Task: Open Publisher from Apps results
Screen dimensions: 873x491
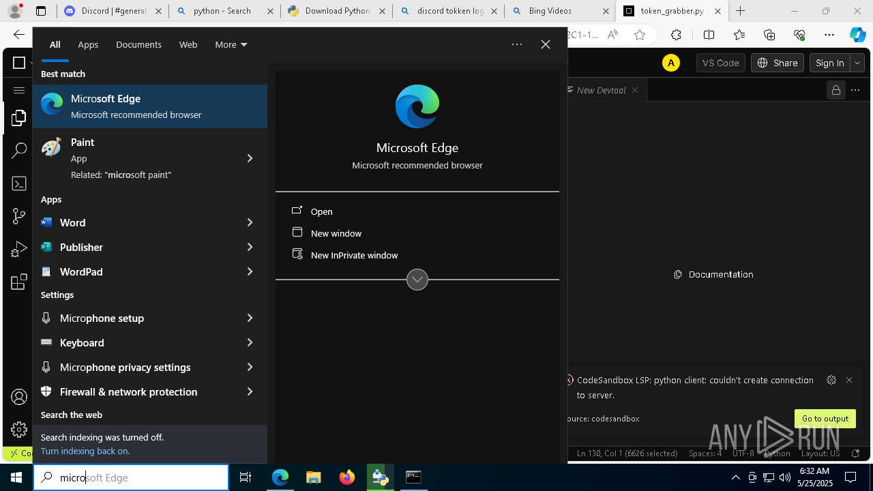Action: tap(139, 247)
